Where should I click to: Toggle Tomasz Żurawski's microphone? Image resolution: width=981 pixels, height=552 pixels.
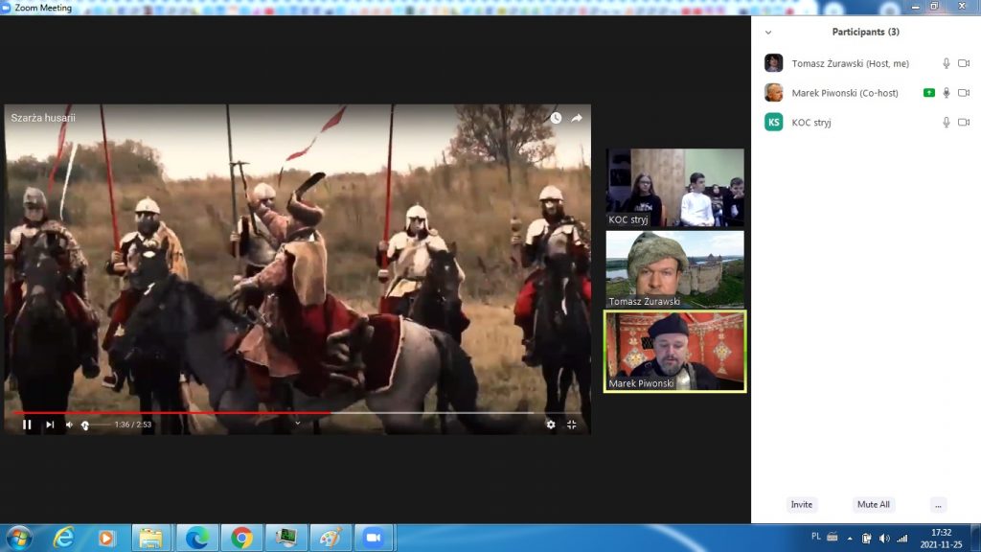(947, 63)
